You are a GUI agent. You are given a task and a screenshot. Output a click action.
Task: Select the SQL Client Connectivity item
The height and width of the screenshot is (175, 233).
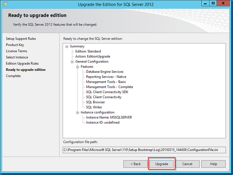pos(104,97)
